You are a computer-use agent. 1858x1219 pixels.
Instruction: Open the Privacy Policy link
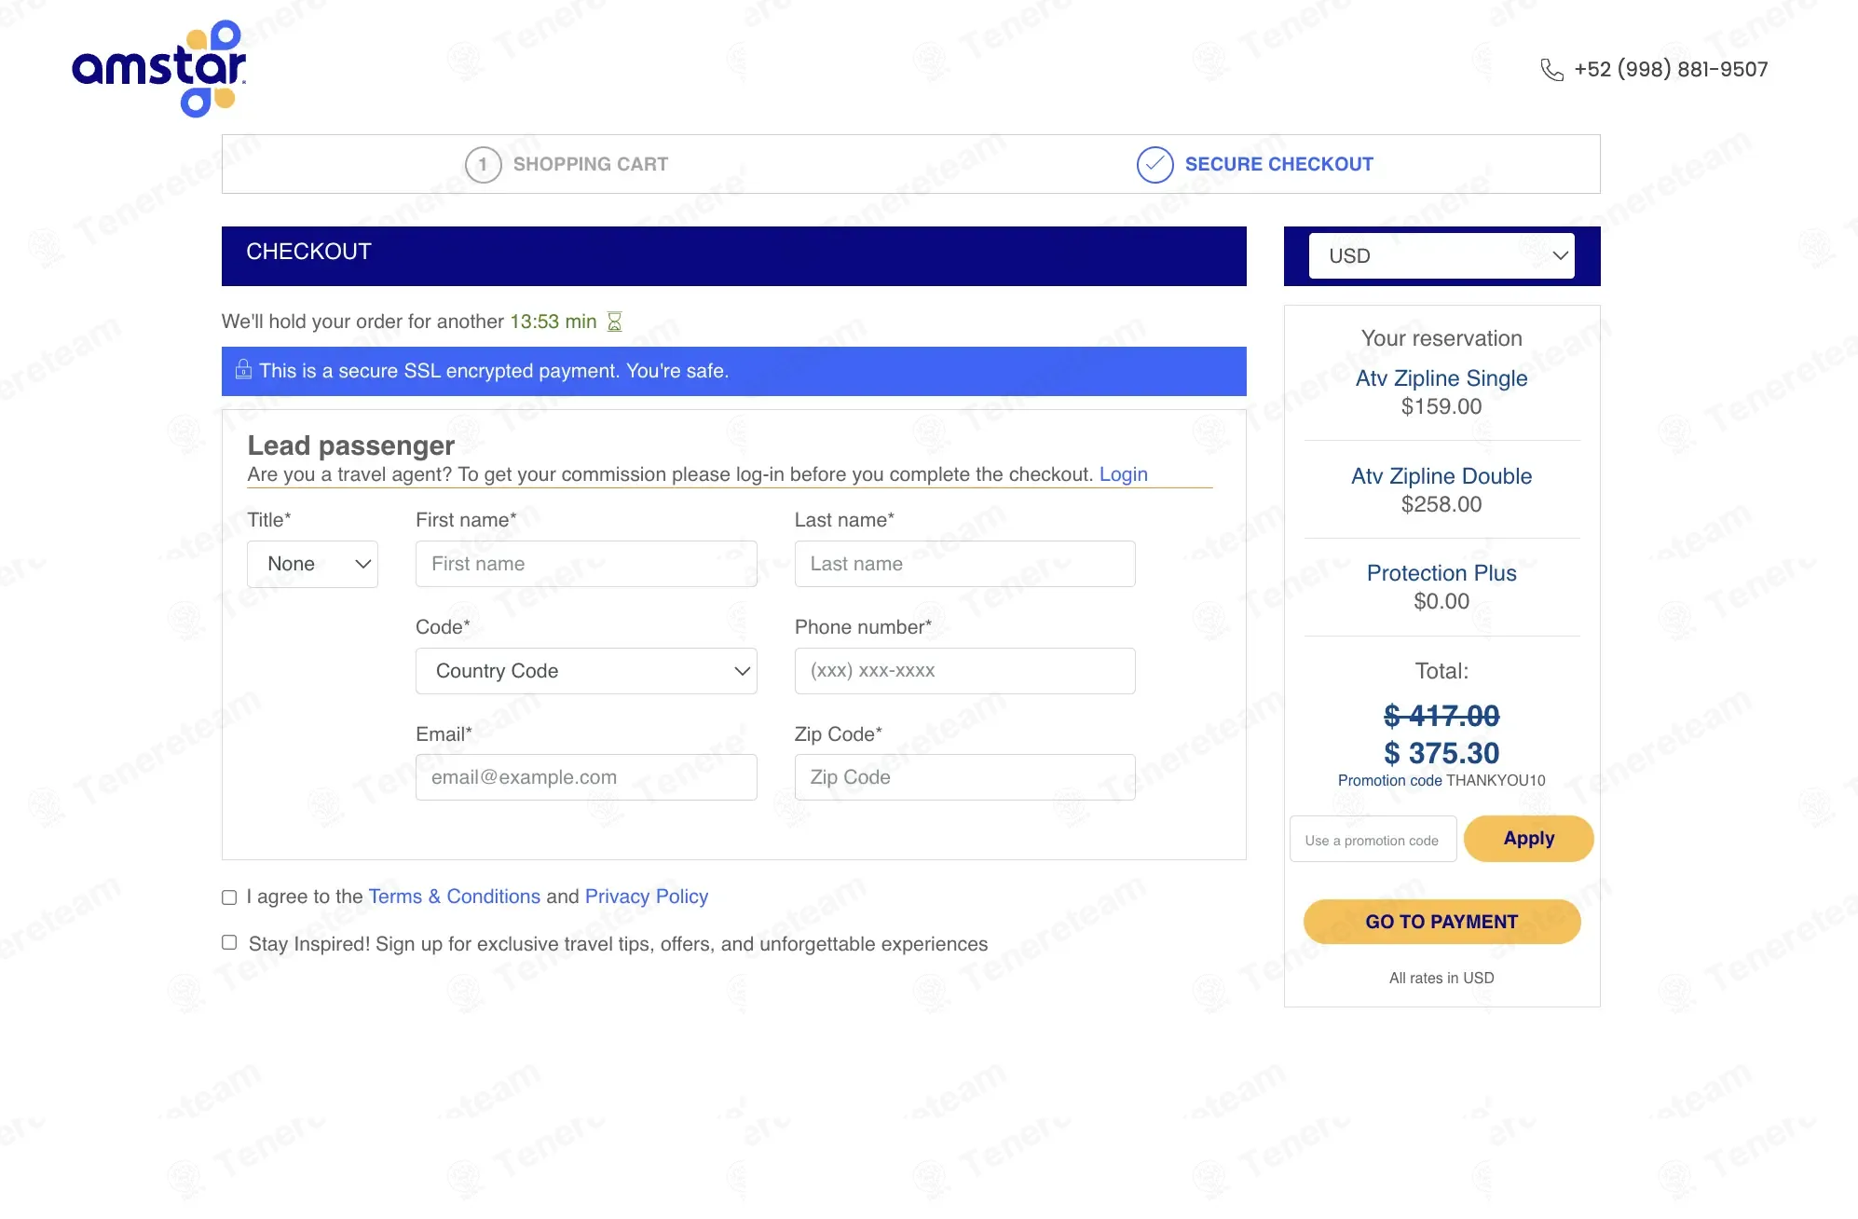pyautogui.click(x=647, y=897)
